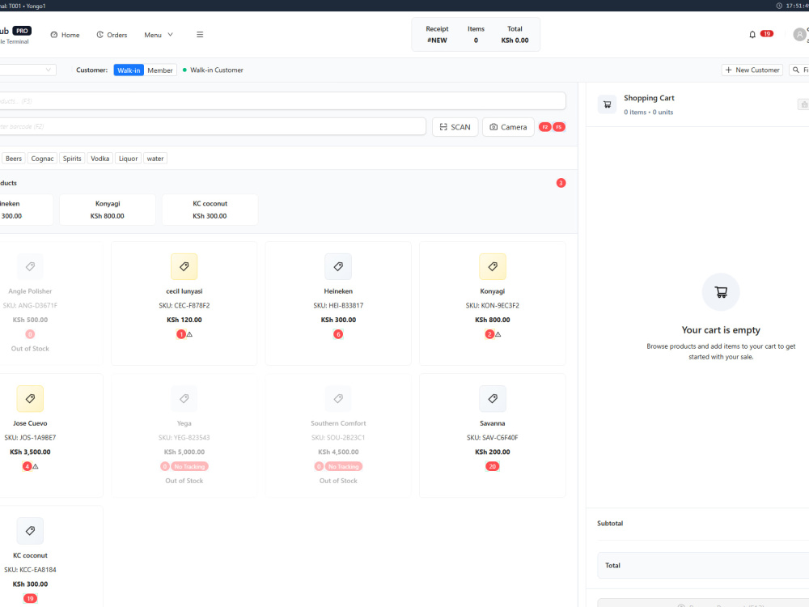Click the empty cart illustration icon
Viewport: 809px width, 607px height.
[721, 292]
